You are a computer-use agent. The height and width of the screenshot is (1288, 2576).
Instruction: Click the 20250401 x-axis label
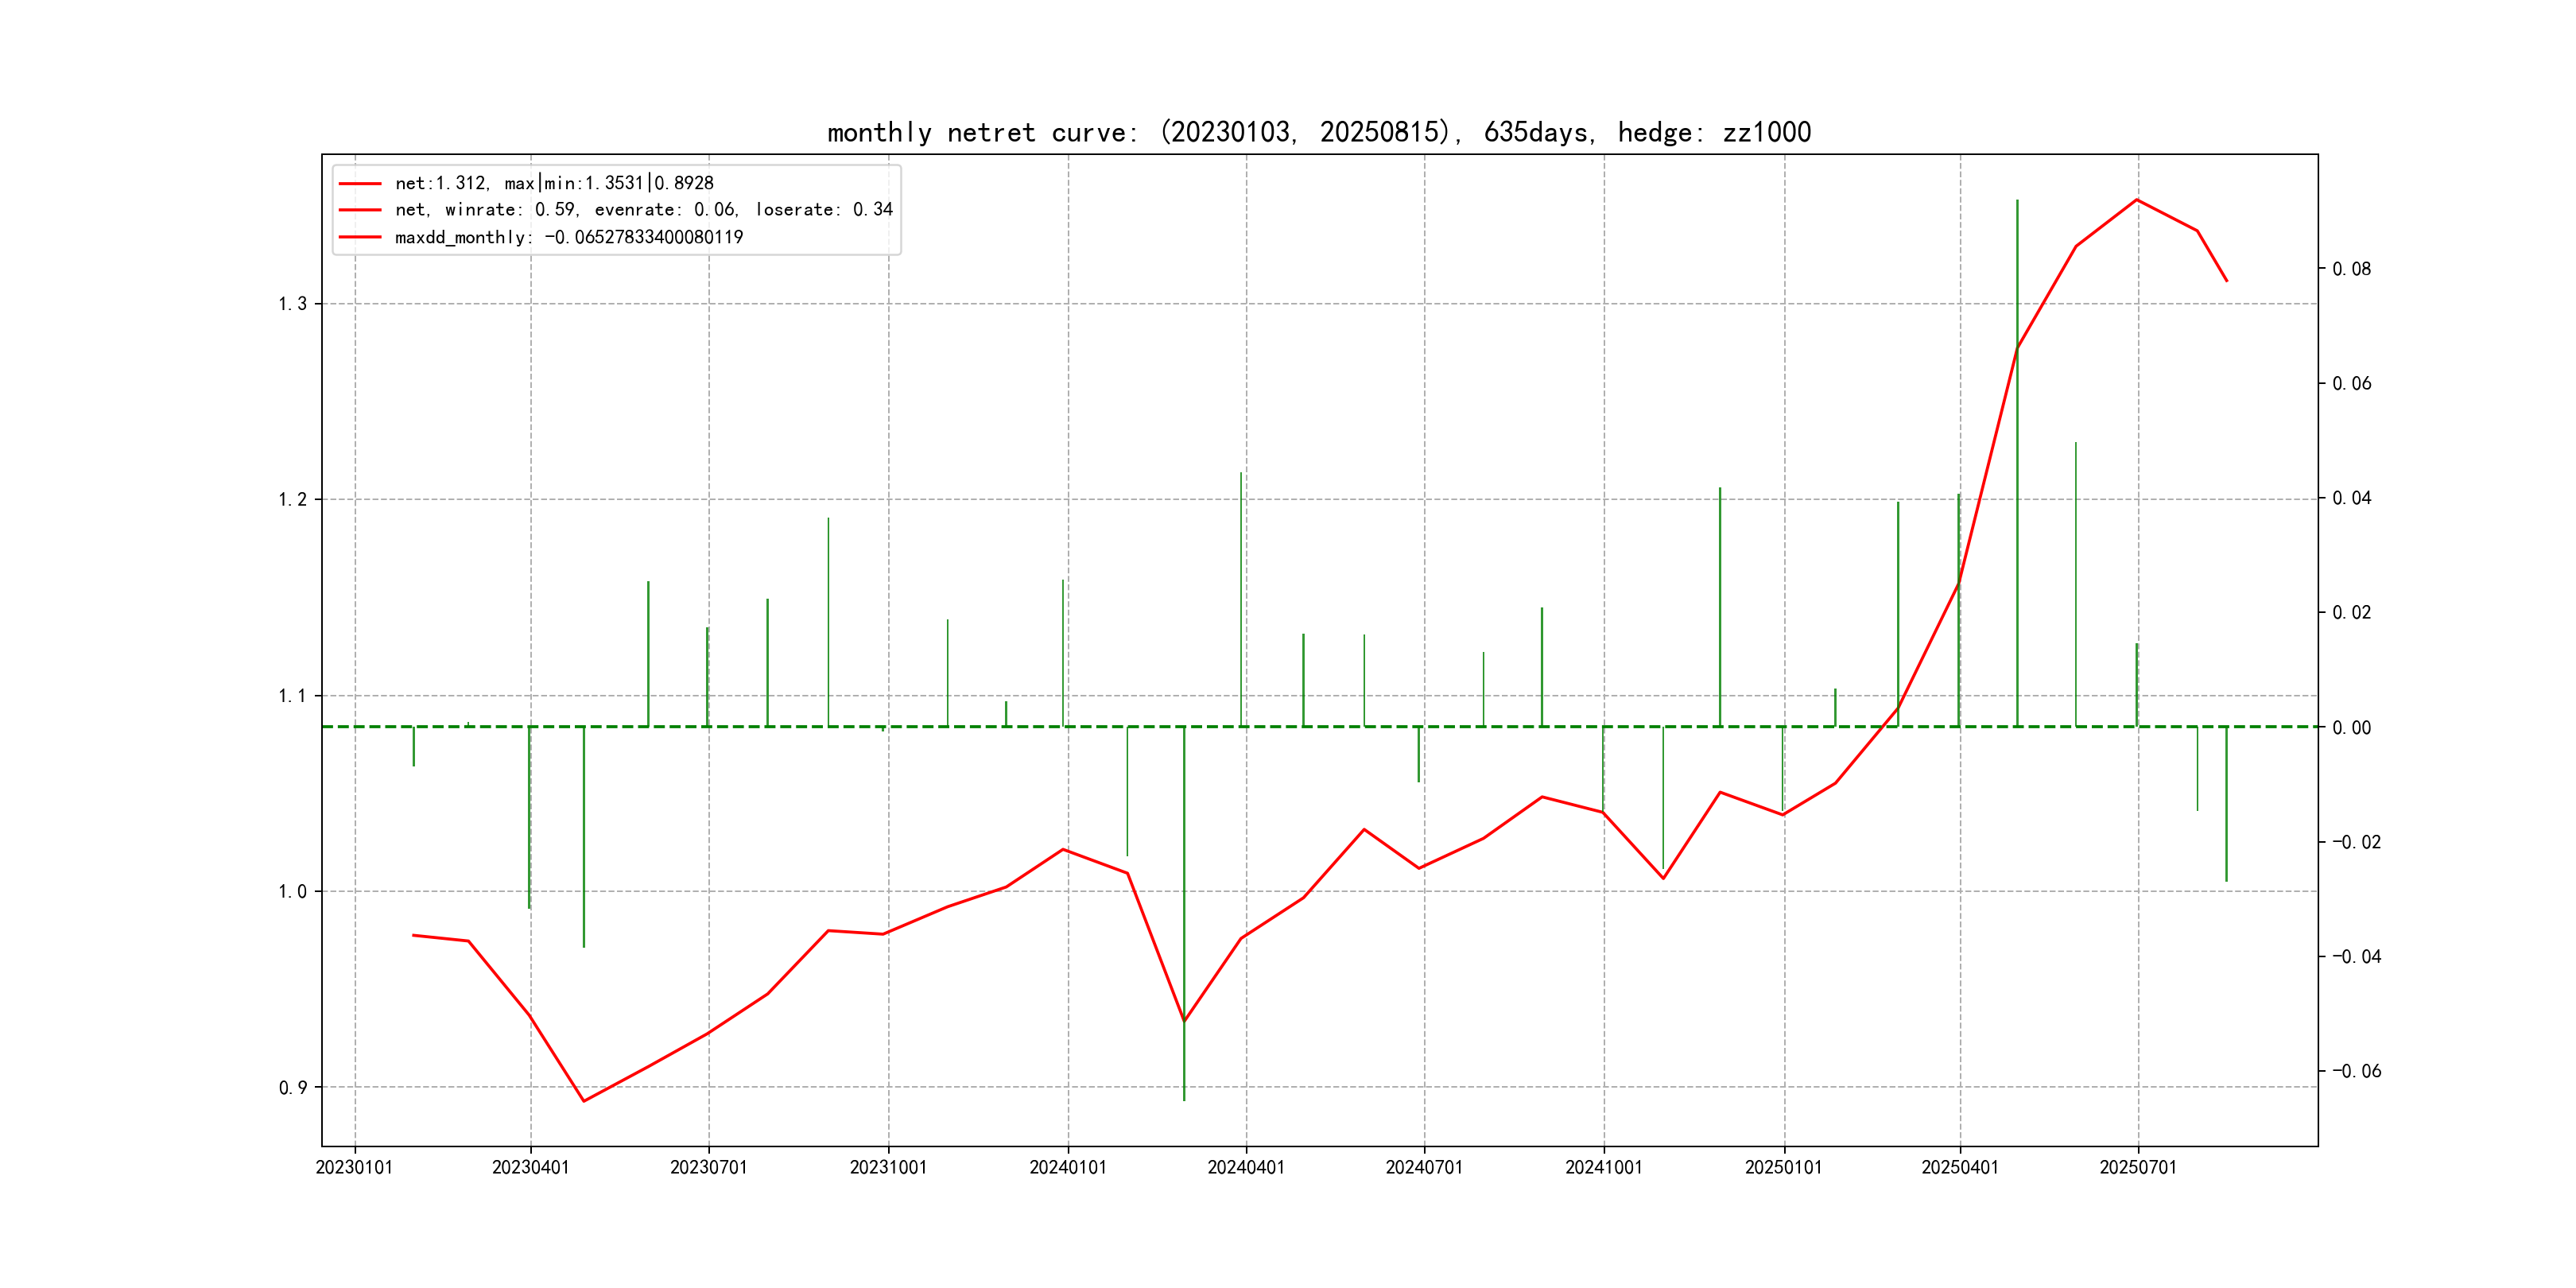click(x=1959, y=1167)
